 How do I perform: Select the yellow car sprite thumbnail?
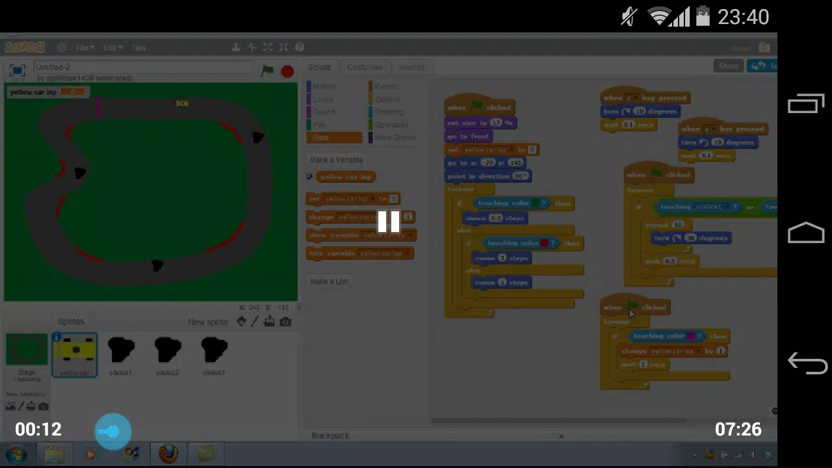point(75,355)
